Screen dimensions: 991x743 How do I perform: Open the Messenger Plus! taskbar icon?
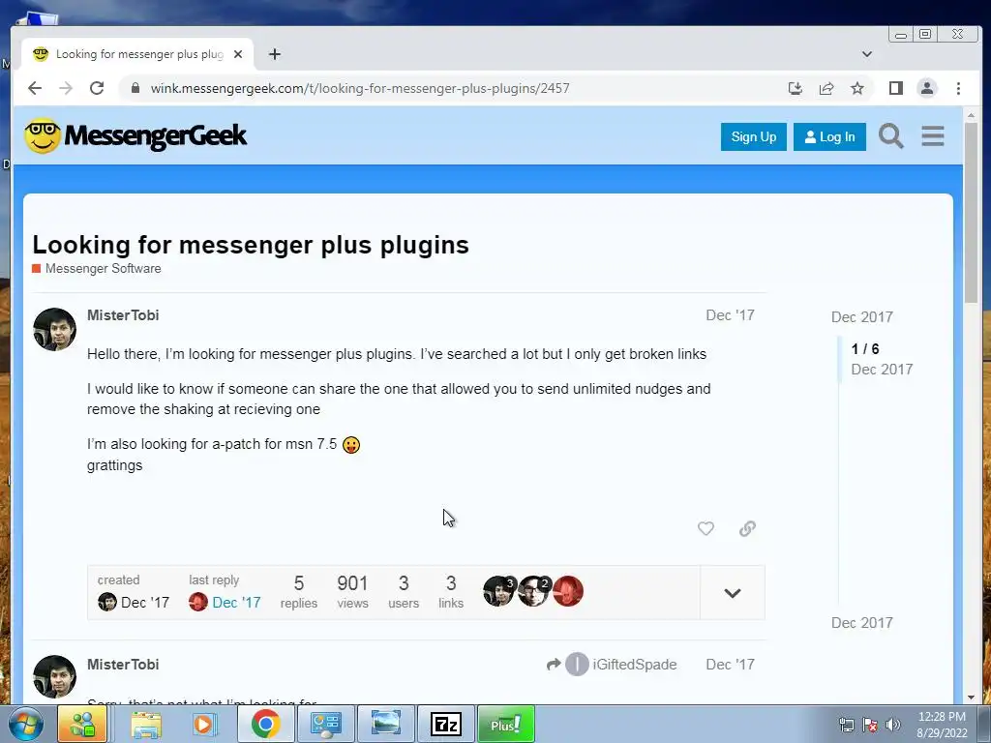505,724
